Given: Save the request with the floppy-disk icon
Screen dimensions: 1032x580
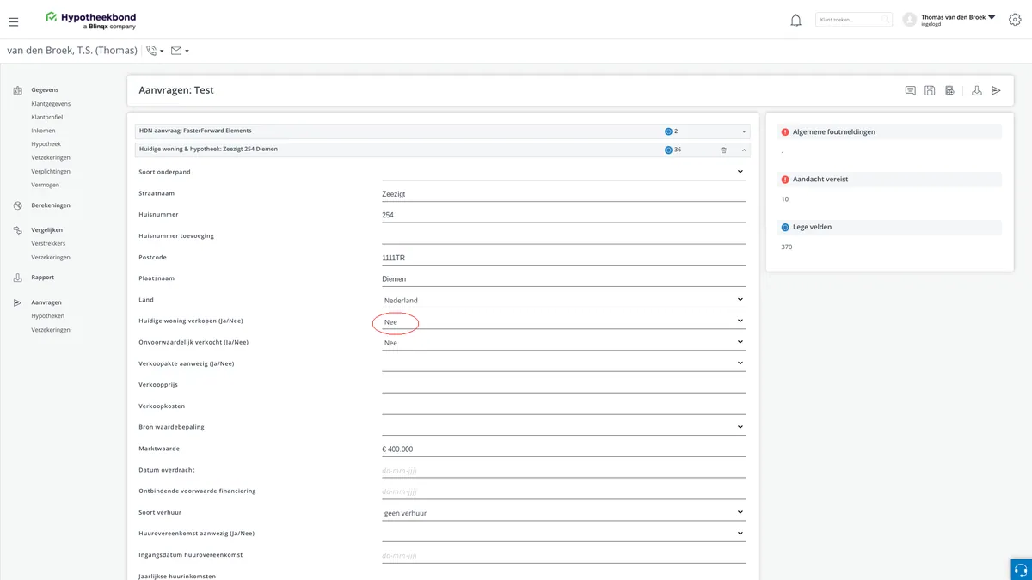Looking at the screenshot, I should [x=930, y=90].
